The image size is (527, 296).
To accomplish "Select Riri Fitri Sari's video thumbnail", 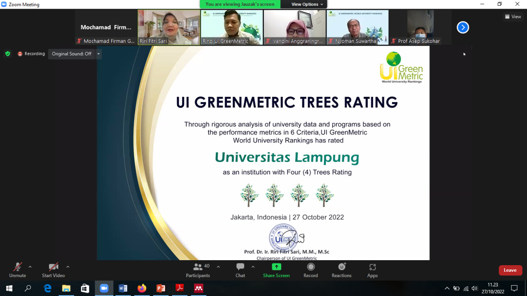I will 169,27.
